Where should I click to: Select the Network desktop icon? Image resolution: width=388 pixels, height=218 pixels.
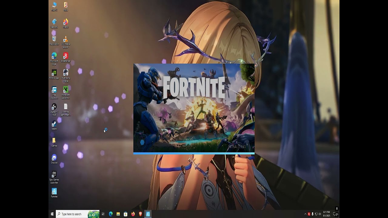54,24
